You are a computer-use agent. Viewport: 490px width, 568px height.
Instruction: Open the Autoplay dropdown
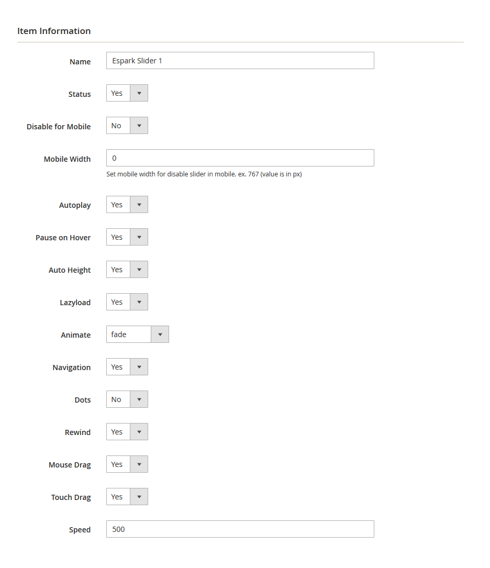tap(127, 205)
